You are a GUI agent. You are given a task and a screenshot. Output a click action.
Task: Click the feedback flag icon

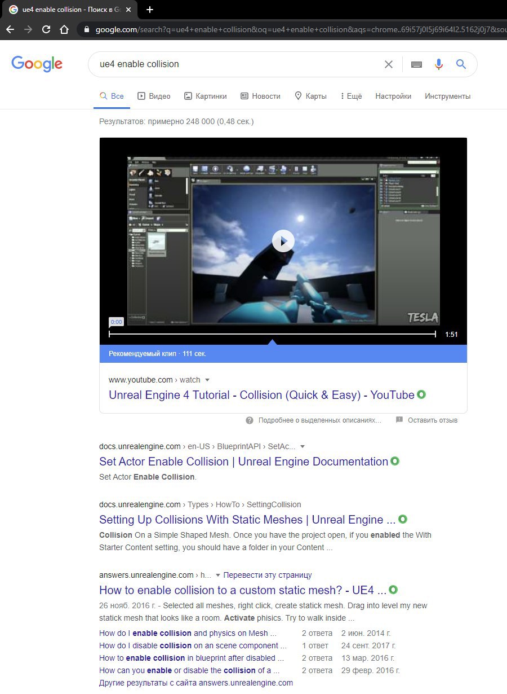(399, 420)
